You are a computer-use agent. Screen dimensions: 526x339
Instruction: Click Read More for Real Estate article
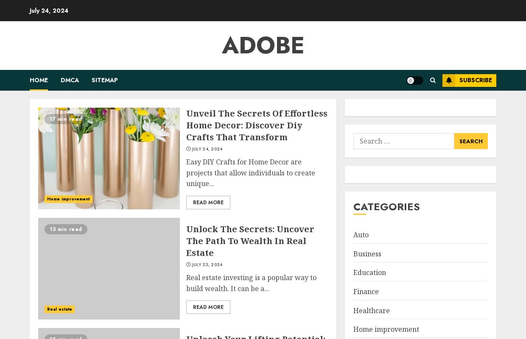tap(208, 307)
